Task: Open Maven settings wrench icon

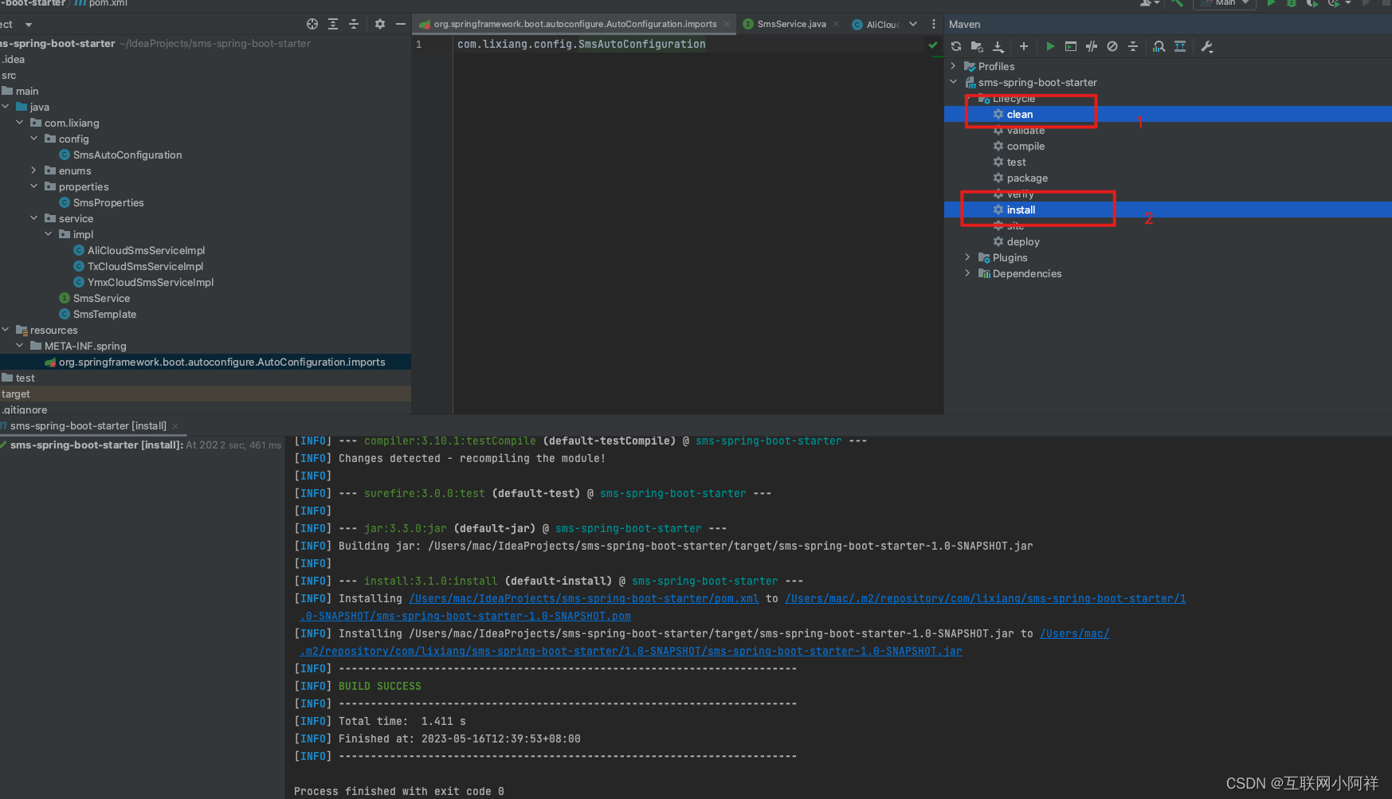Action: coord(1206,46)
